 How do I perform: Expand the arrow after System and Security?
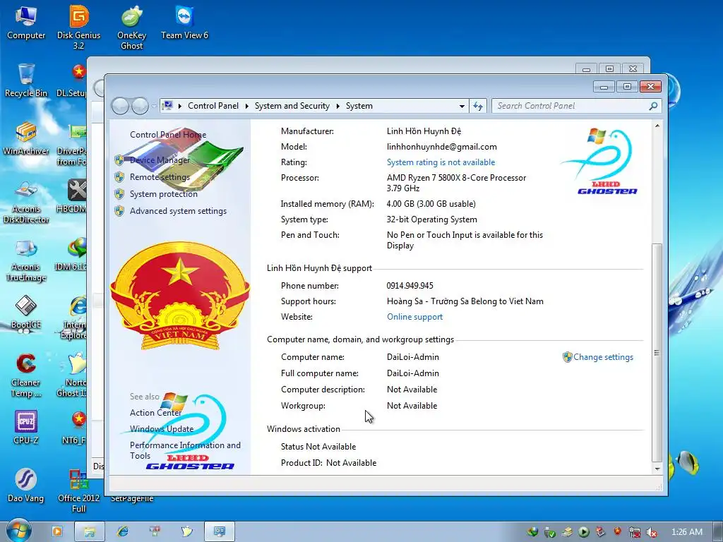338,106
